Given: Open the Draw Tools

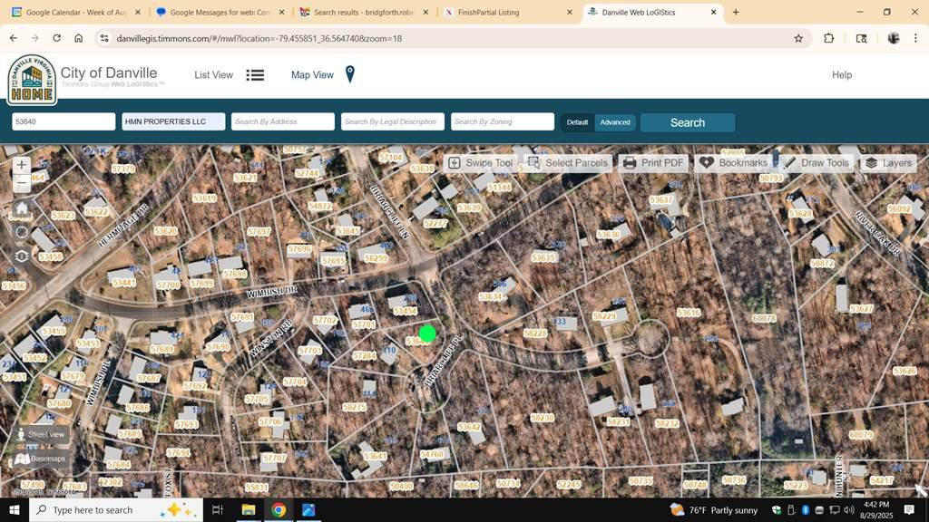Looking at the screenshot, I should coord(816,163).
